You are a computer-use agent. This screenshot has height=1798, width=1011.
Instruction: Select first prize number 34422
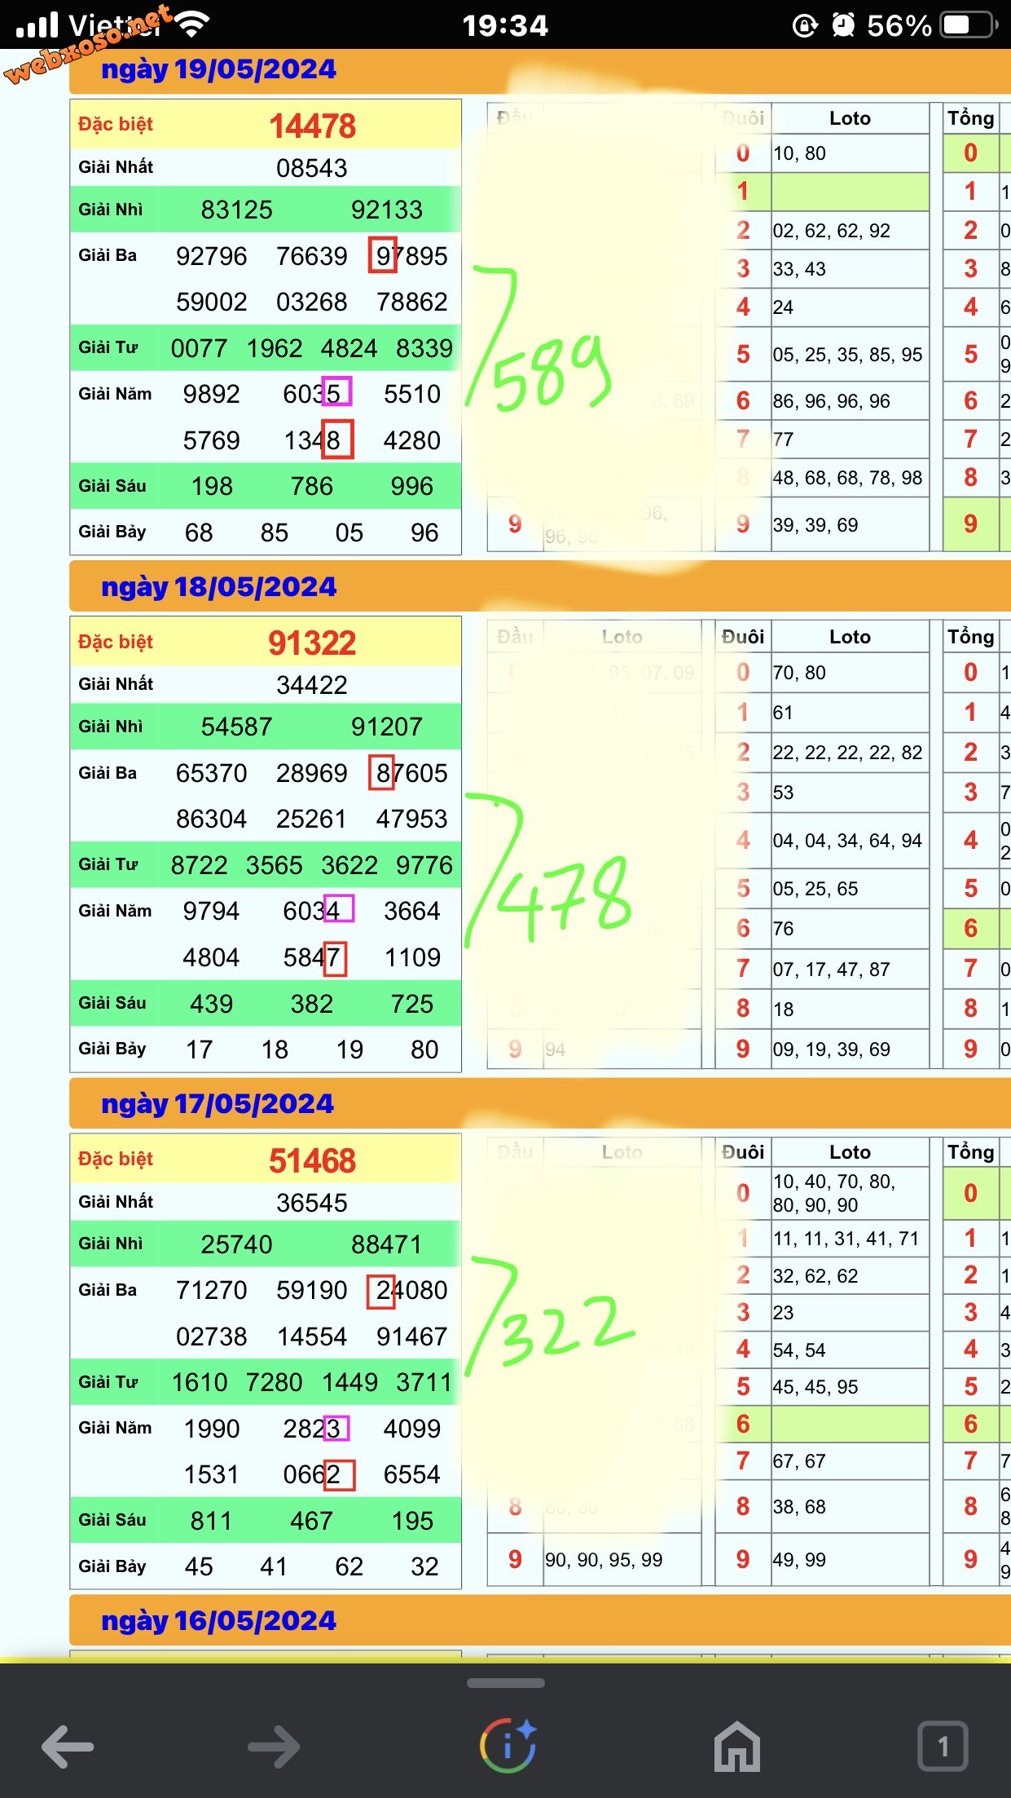312,685
